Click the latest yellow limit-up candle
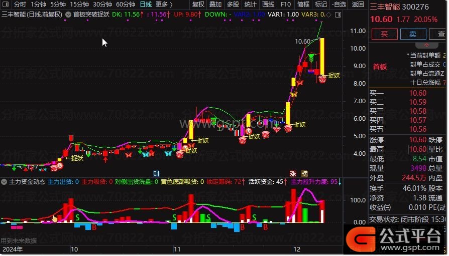 click(x=322, y=56)
